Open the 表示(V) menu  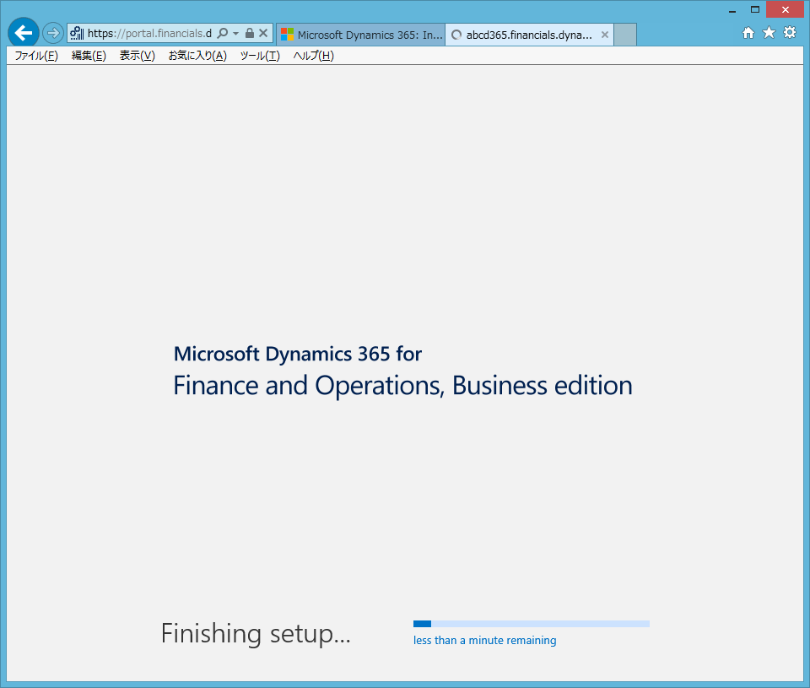138,56
